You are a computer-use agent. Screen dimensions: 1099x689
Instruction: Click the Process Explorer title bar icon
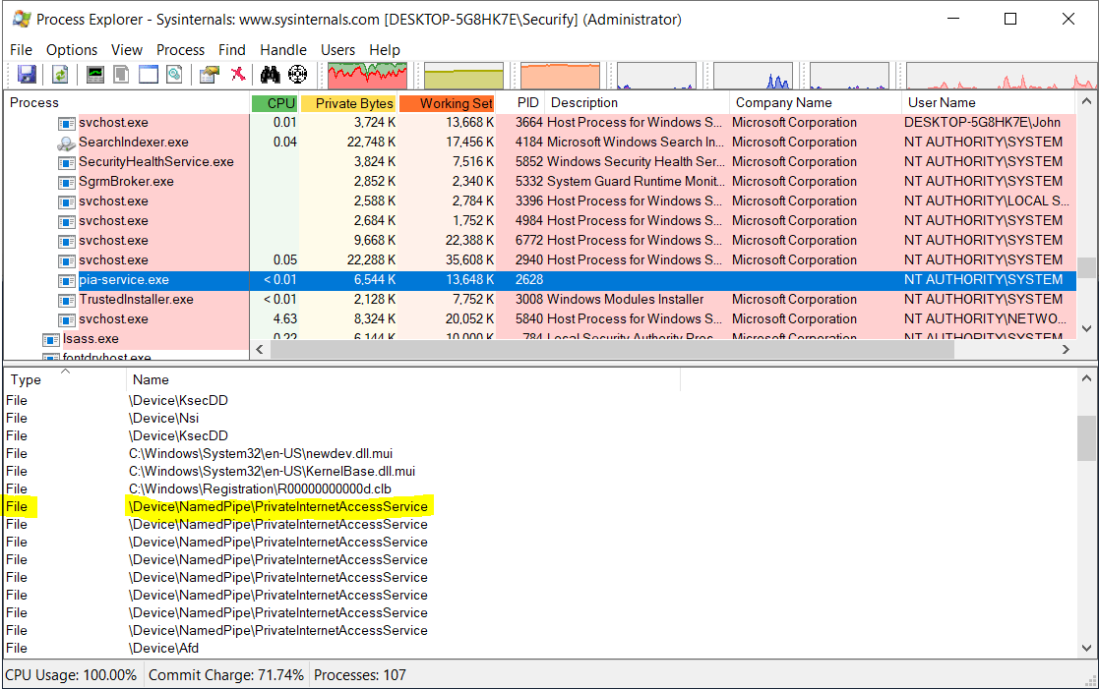[21, 19]
